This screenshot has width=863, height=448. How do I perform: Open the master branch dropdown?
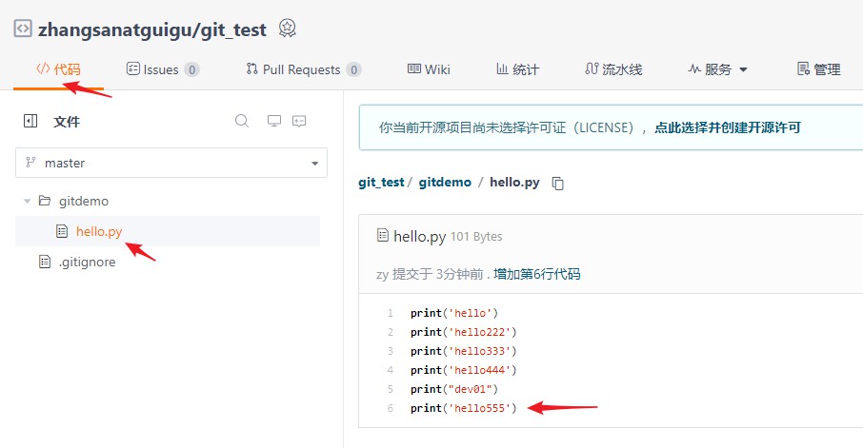coord(171,163)
